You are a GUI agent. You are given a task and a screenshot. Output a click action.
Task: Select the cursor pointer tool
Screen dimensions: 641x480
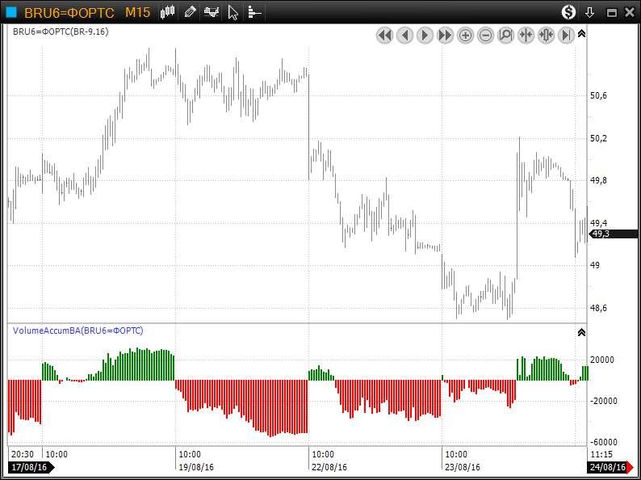tap(233, 12)
